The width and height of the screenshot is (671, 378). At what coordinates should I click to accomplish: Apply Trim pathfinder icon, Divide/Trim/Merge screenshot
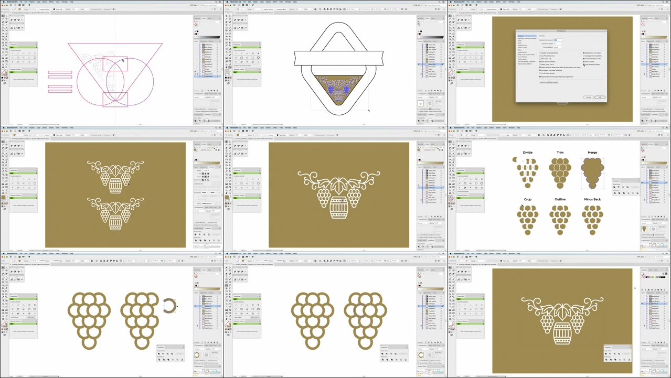coord(619,193)
